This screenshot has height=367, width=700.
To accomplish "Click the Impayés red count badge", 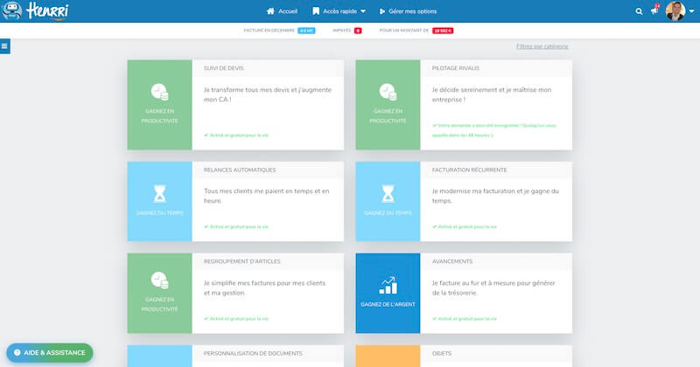I will click(x=358, y=31).
